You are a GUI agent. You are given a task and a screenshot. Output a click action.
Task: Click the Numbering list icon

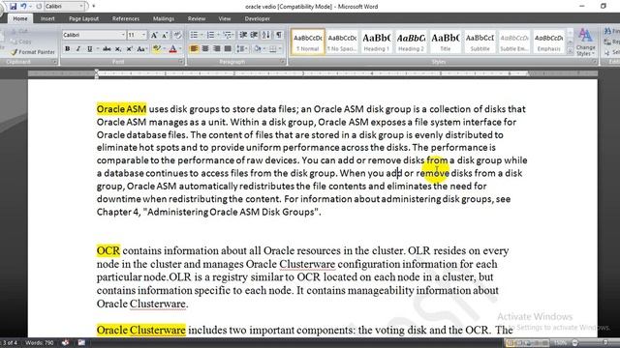(x=211, y=35)
